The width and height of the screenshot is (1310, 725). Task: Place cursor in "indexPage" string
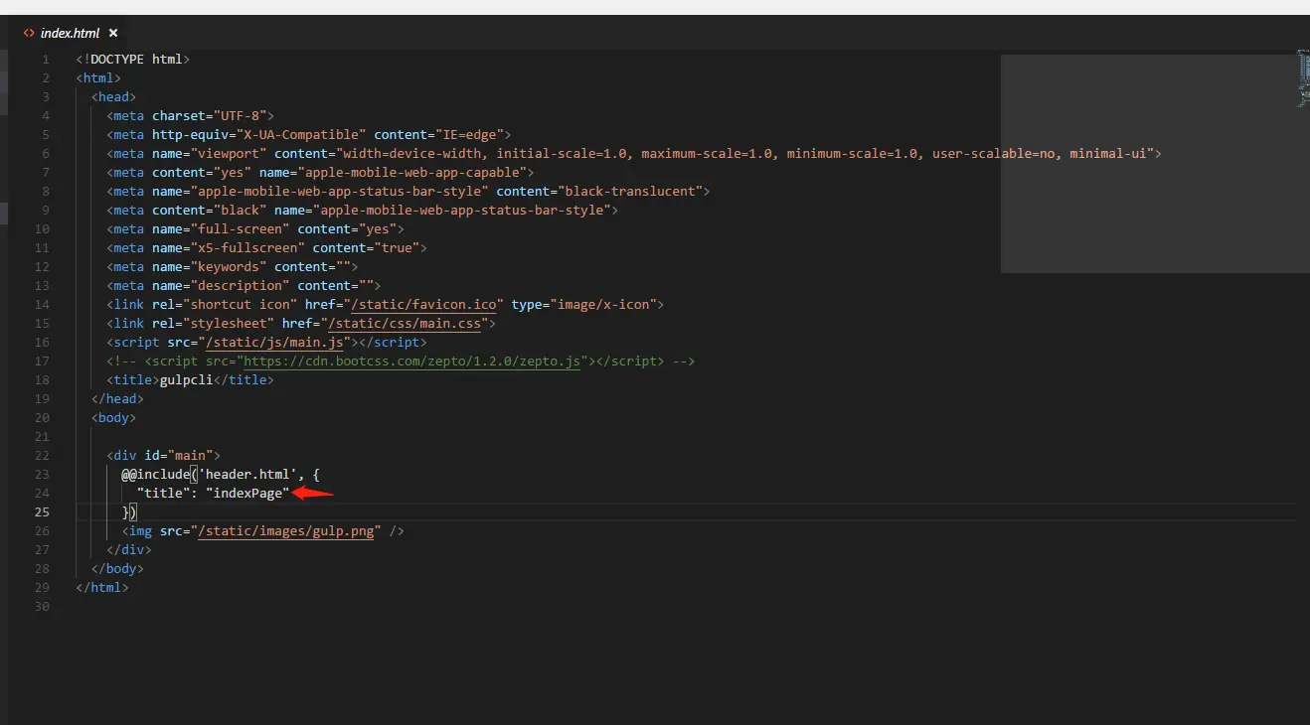click(x=247, y=493)
